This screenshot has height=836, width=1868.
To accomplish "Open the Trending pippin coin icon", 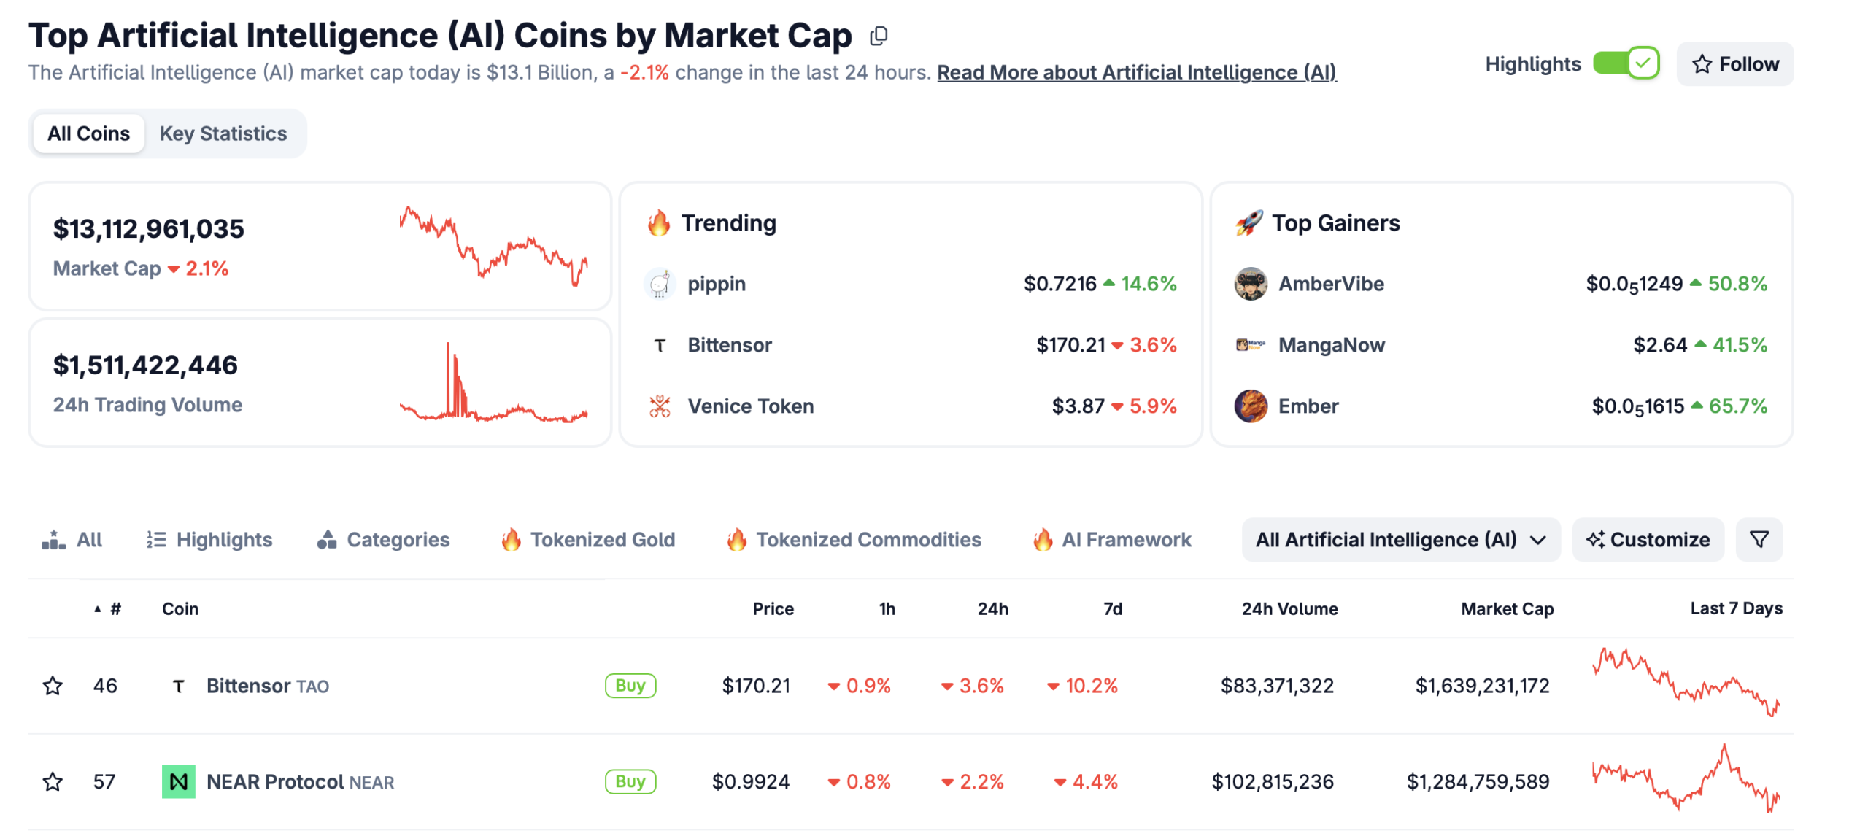I will [x=659, y=284].
